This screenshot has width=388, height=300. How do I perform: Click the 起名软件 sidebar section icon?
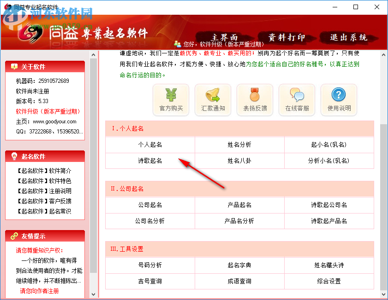click(x=15, y=155)
